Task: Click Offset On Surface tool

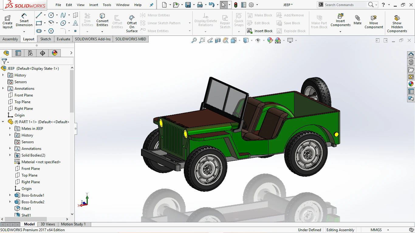Action: pyautogui.click(x=132, y=24)
